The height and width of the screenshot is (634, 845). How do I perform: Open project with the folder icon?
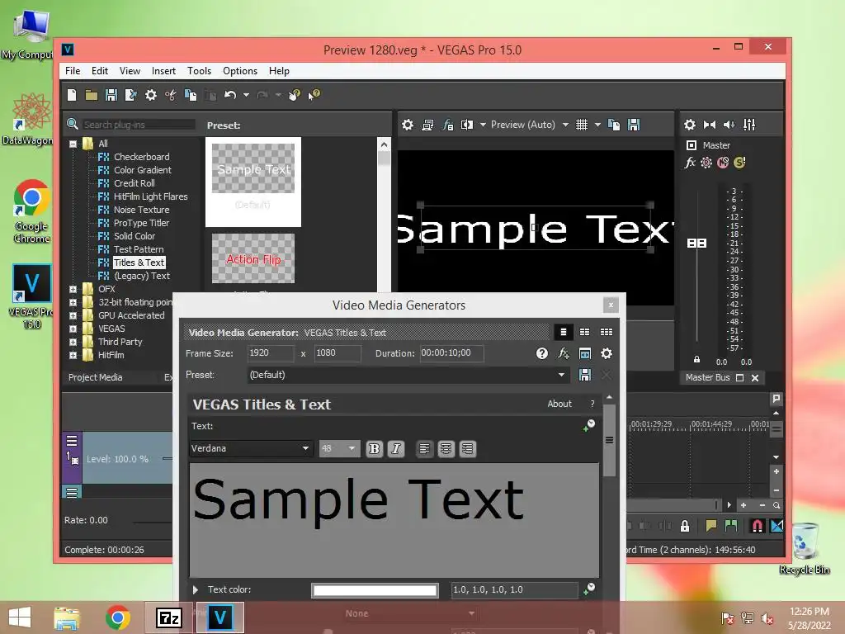click(91, 96)
